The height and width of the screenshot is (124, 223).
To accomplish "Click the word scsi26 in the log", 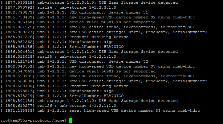I will point(44,106).
